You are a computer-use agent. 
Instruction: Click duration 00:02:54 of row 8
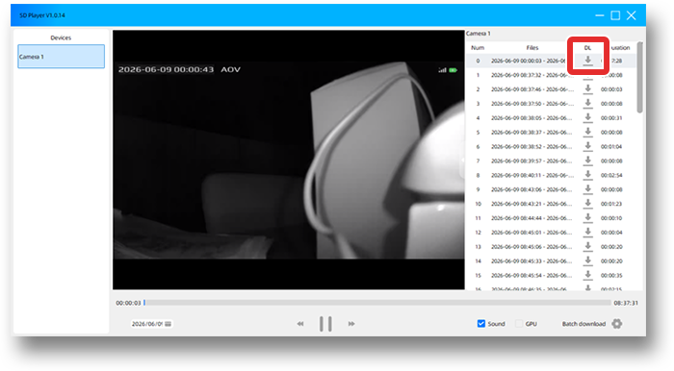611,175
